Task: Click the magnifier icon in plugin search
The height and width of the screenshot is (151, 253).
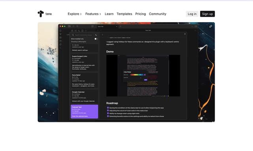Action: pos(73,35)
